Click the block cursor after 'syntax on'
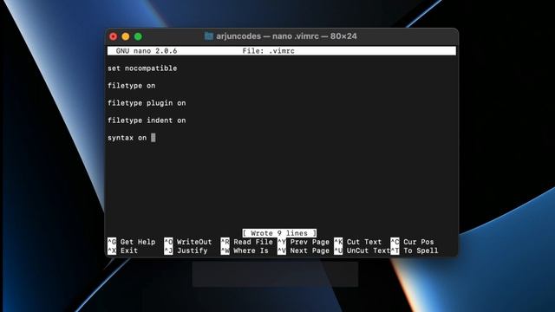The width and height of the screenshot is (555, 312). point(153,138)
